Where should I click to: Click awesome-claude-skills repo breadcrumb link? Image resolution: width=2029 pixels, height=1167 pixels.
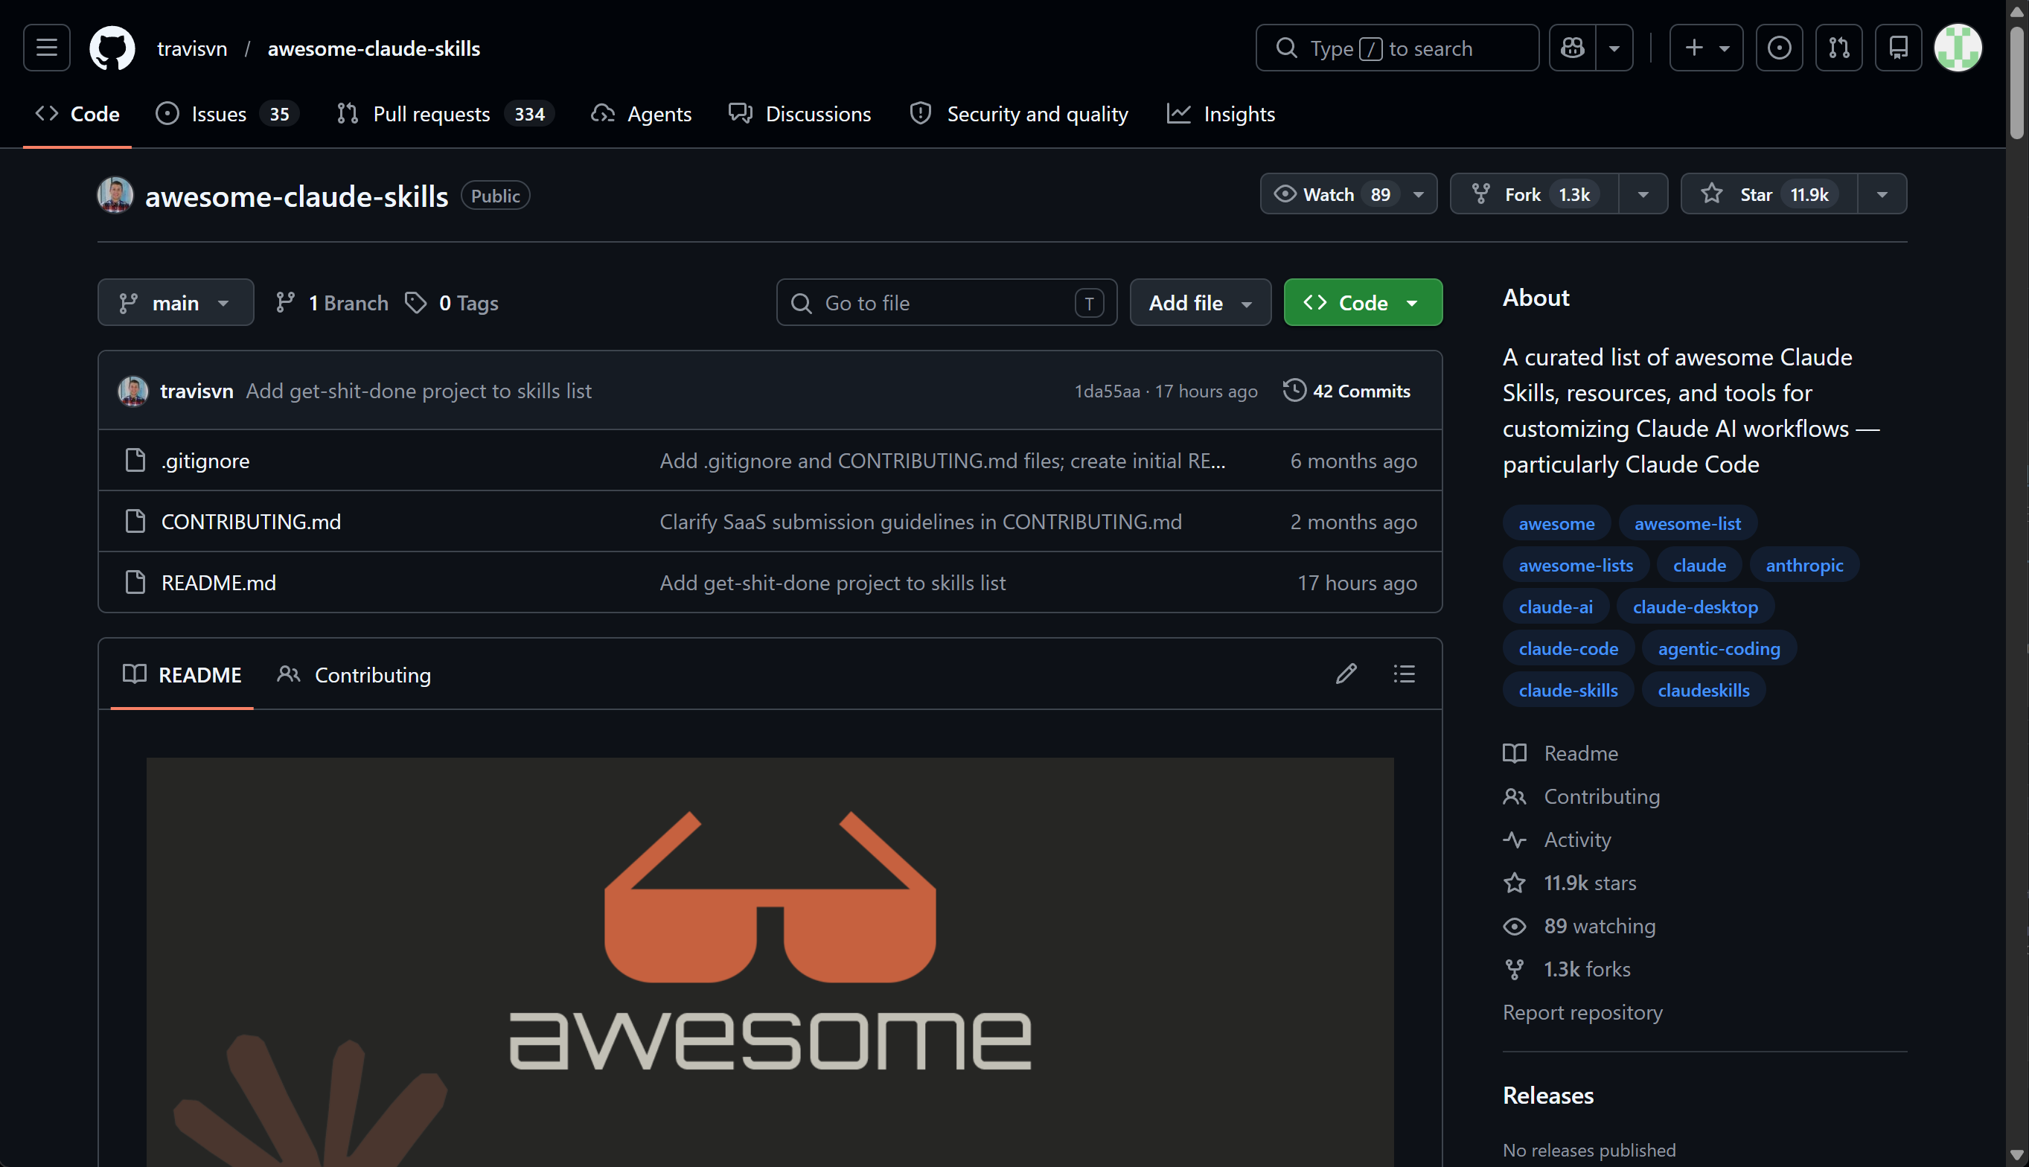click(x=374, y=48)
